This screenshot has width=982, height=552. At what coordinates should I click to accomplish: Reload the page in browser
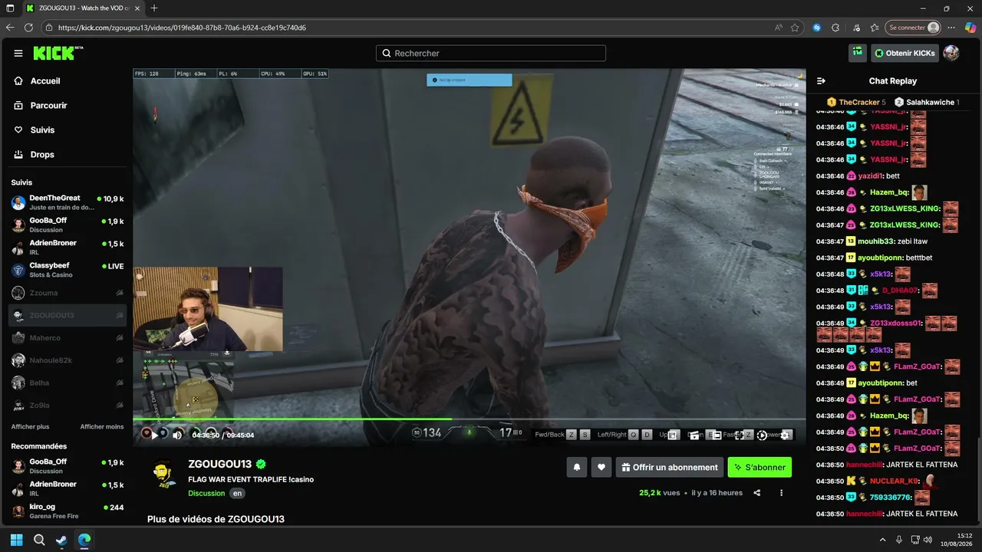click(x=28, y=28)
